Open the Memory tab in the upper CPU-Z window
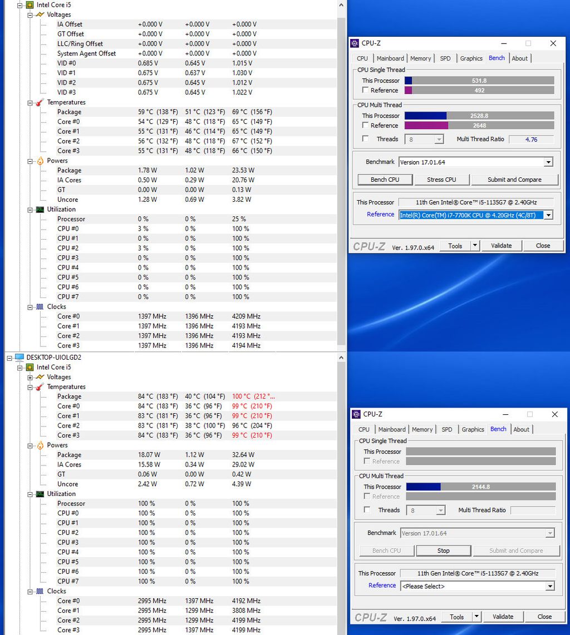Viewport: 570px width, 635px height. point(420,58)
